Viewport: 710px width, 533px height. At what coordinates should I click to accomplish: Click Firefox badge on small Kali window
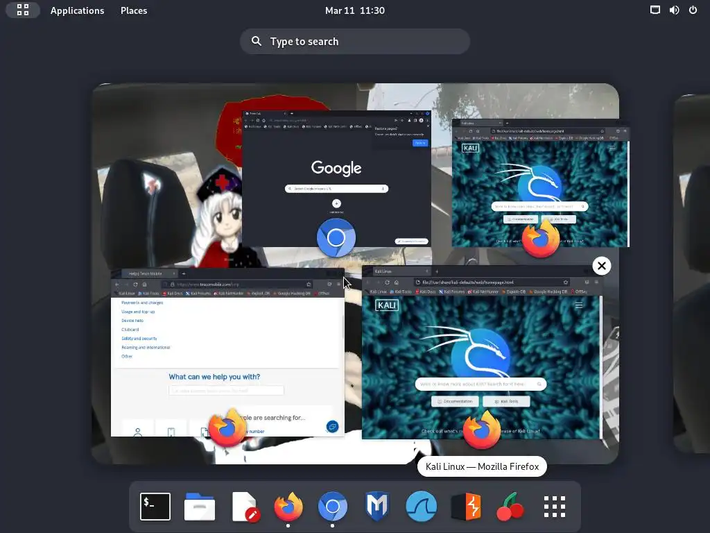point(541,239)
